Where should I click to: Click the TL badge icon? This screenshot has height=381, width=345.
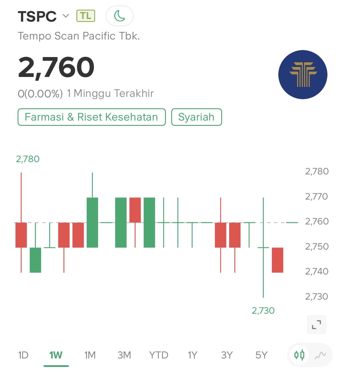(x=85, y=16)
